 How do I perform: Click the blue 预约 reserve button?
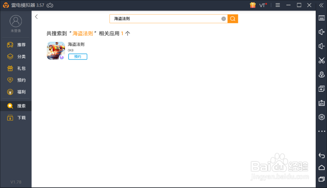pyautogui.click(x=78, y=56)
